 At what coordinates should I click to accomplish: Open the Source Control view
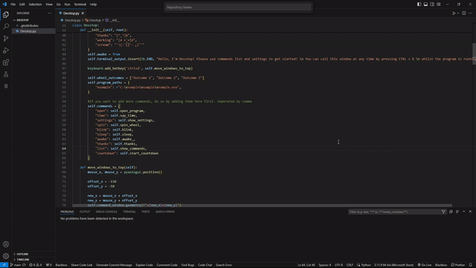pos(6,38)
